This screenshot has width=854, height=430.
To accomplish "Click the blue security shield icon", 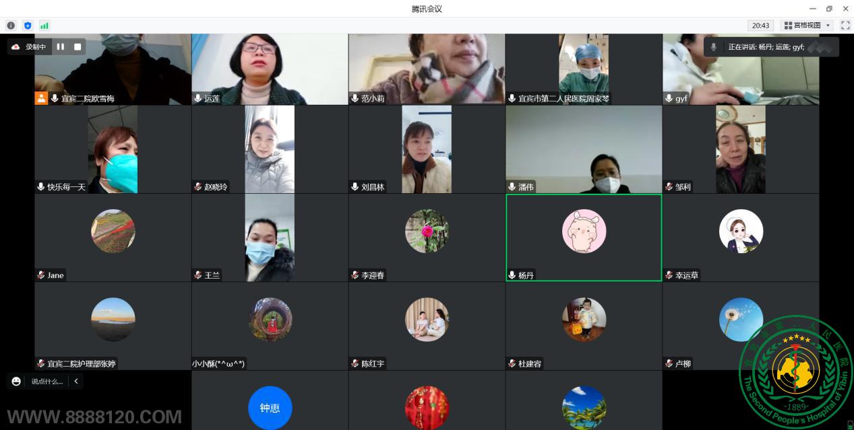I will [28, 26].
